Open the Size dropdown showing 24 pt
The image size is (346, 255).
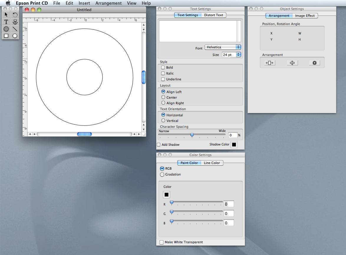(x=231, y=55)
